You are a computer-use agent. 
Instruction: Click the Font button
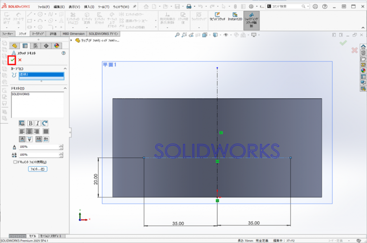point(38,169)
